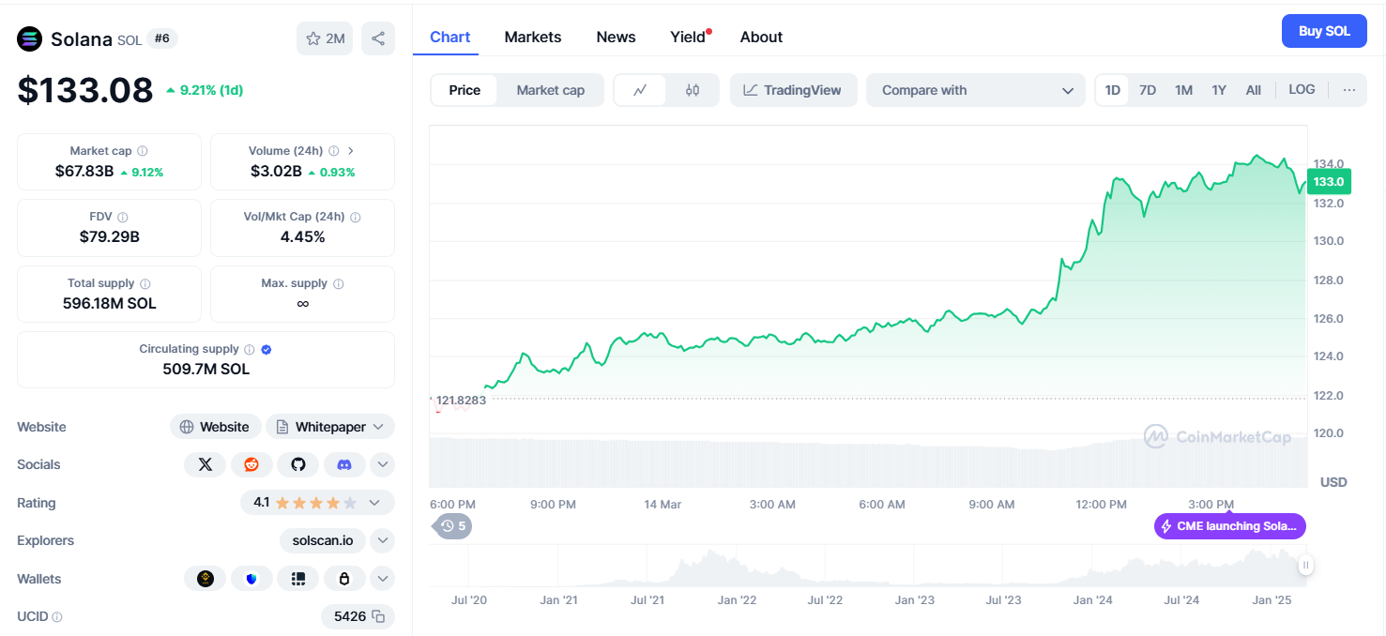This screenshot has width=1386, height=636.
Task: Open the TradingView chart button
Action: click(793, 90)
